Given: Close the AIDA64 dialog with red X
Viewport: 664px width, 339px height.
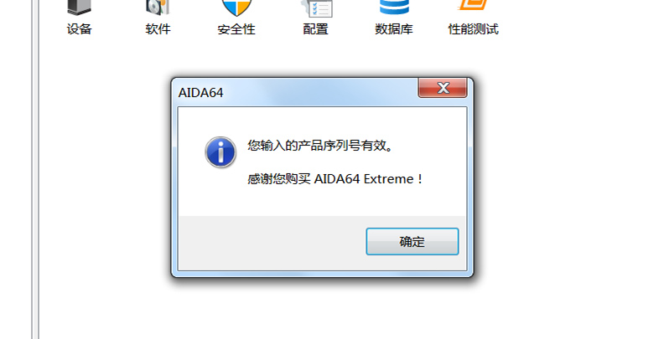Looking at the screenshot, I should click(443, 88).
